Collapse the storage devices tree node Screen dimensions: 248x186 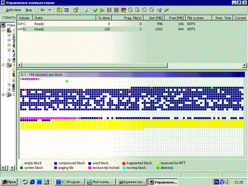(x=3, y=65)
